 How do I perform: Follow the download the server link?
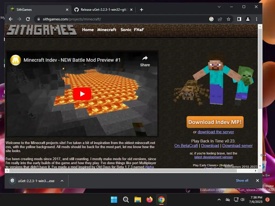[216, 132]
